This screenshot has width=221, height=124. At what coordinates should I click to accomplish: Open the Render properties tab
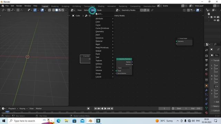206,56
